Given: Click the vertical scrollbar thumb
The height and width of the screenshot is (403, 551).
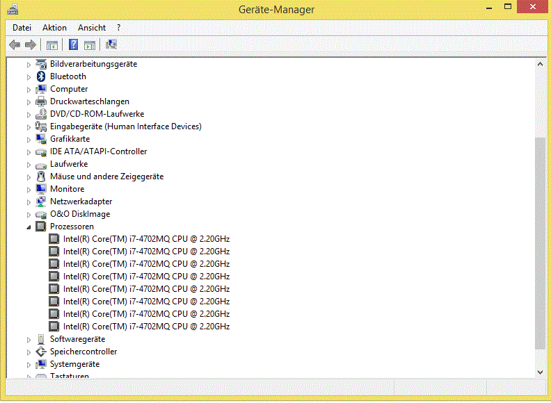Looking at the screenshot, I should 540,242.
